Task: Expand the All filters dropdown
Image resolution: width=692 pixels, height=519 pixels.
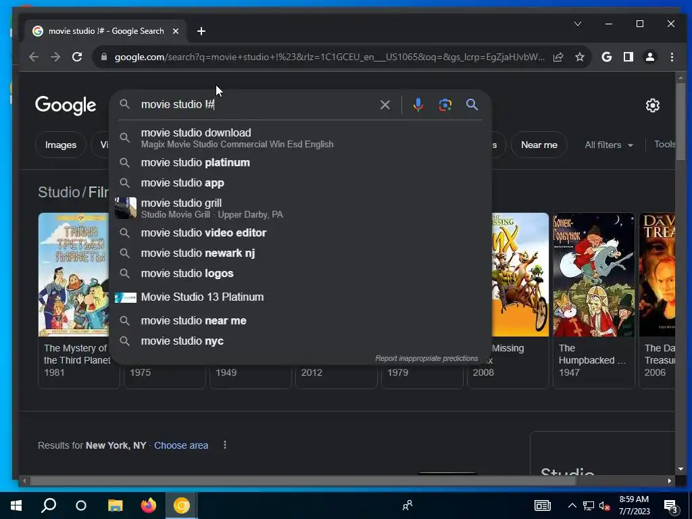Action: (x=609, y=145)
